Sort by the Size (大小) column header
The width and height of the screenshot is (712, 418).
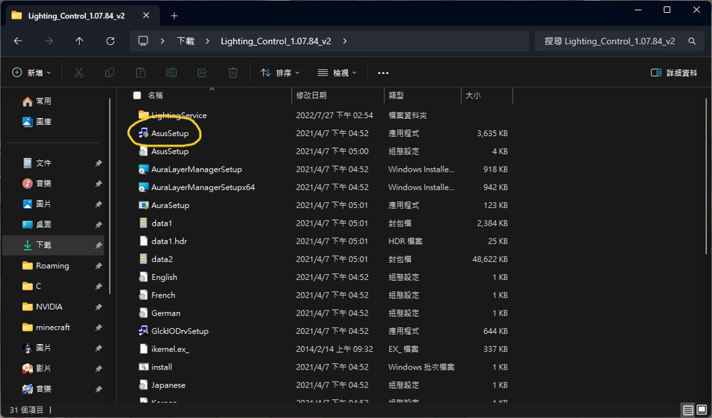[x=487, y=95]
